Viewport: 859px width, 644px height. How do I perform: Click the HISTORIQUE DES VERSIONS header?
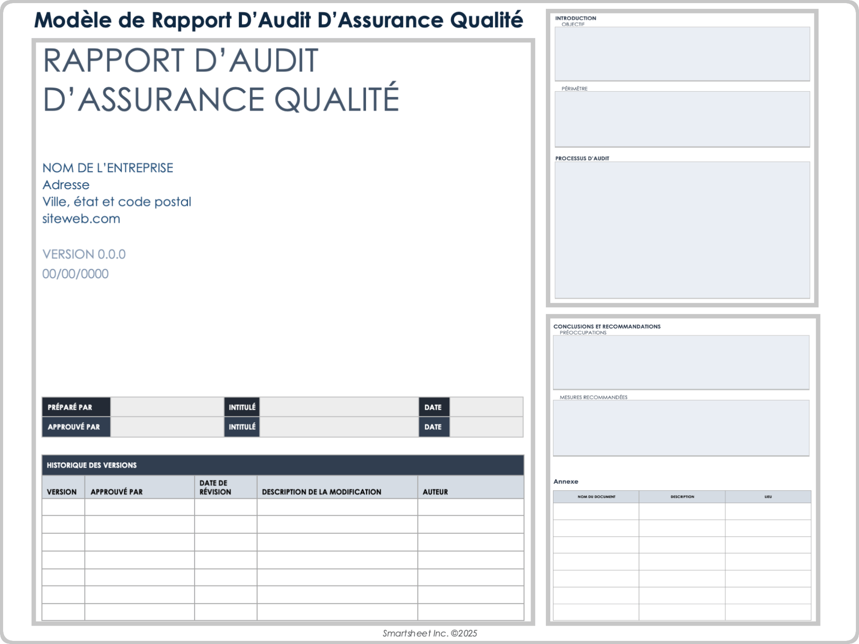(92, 465)
